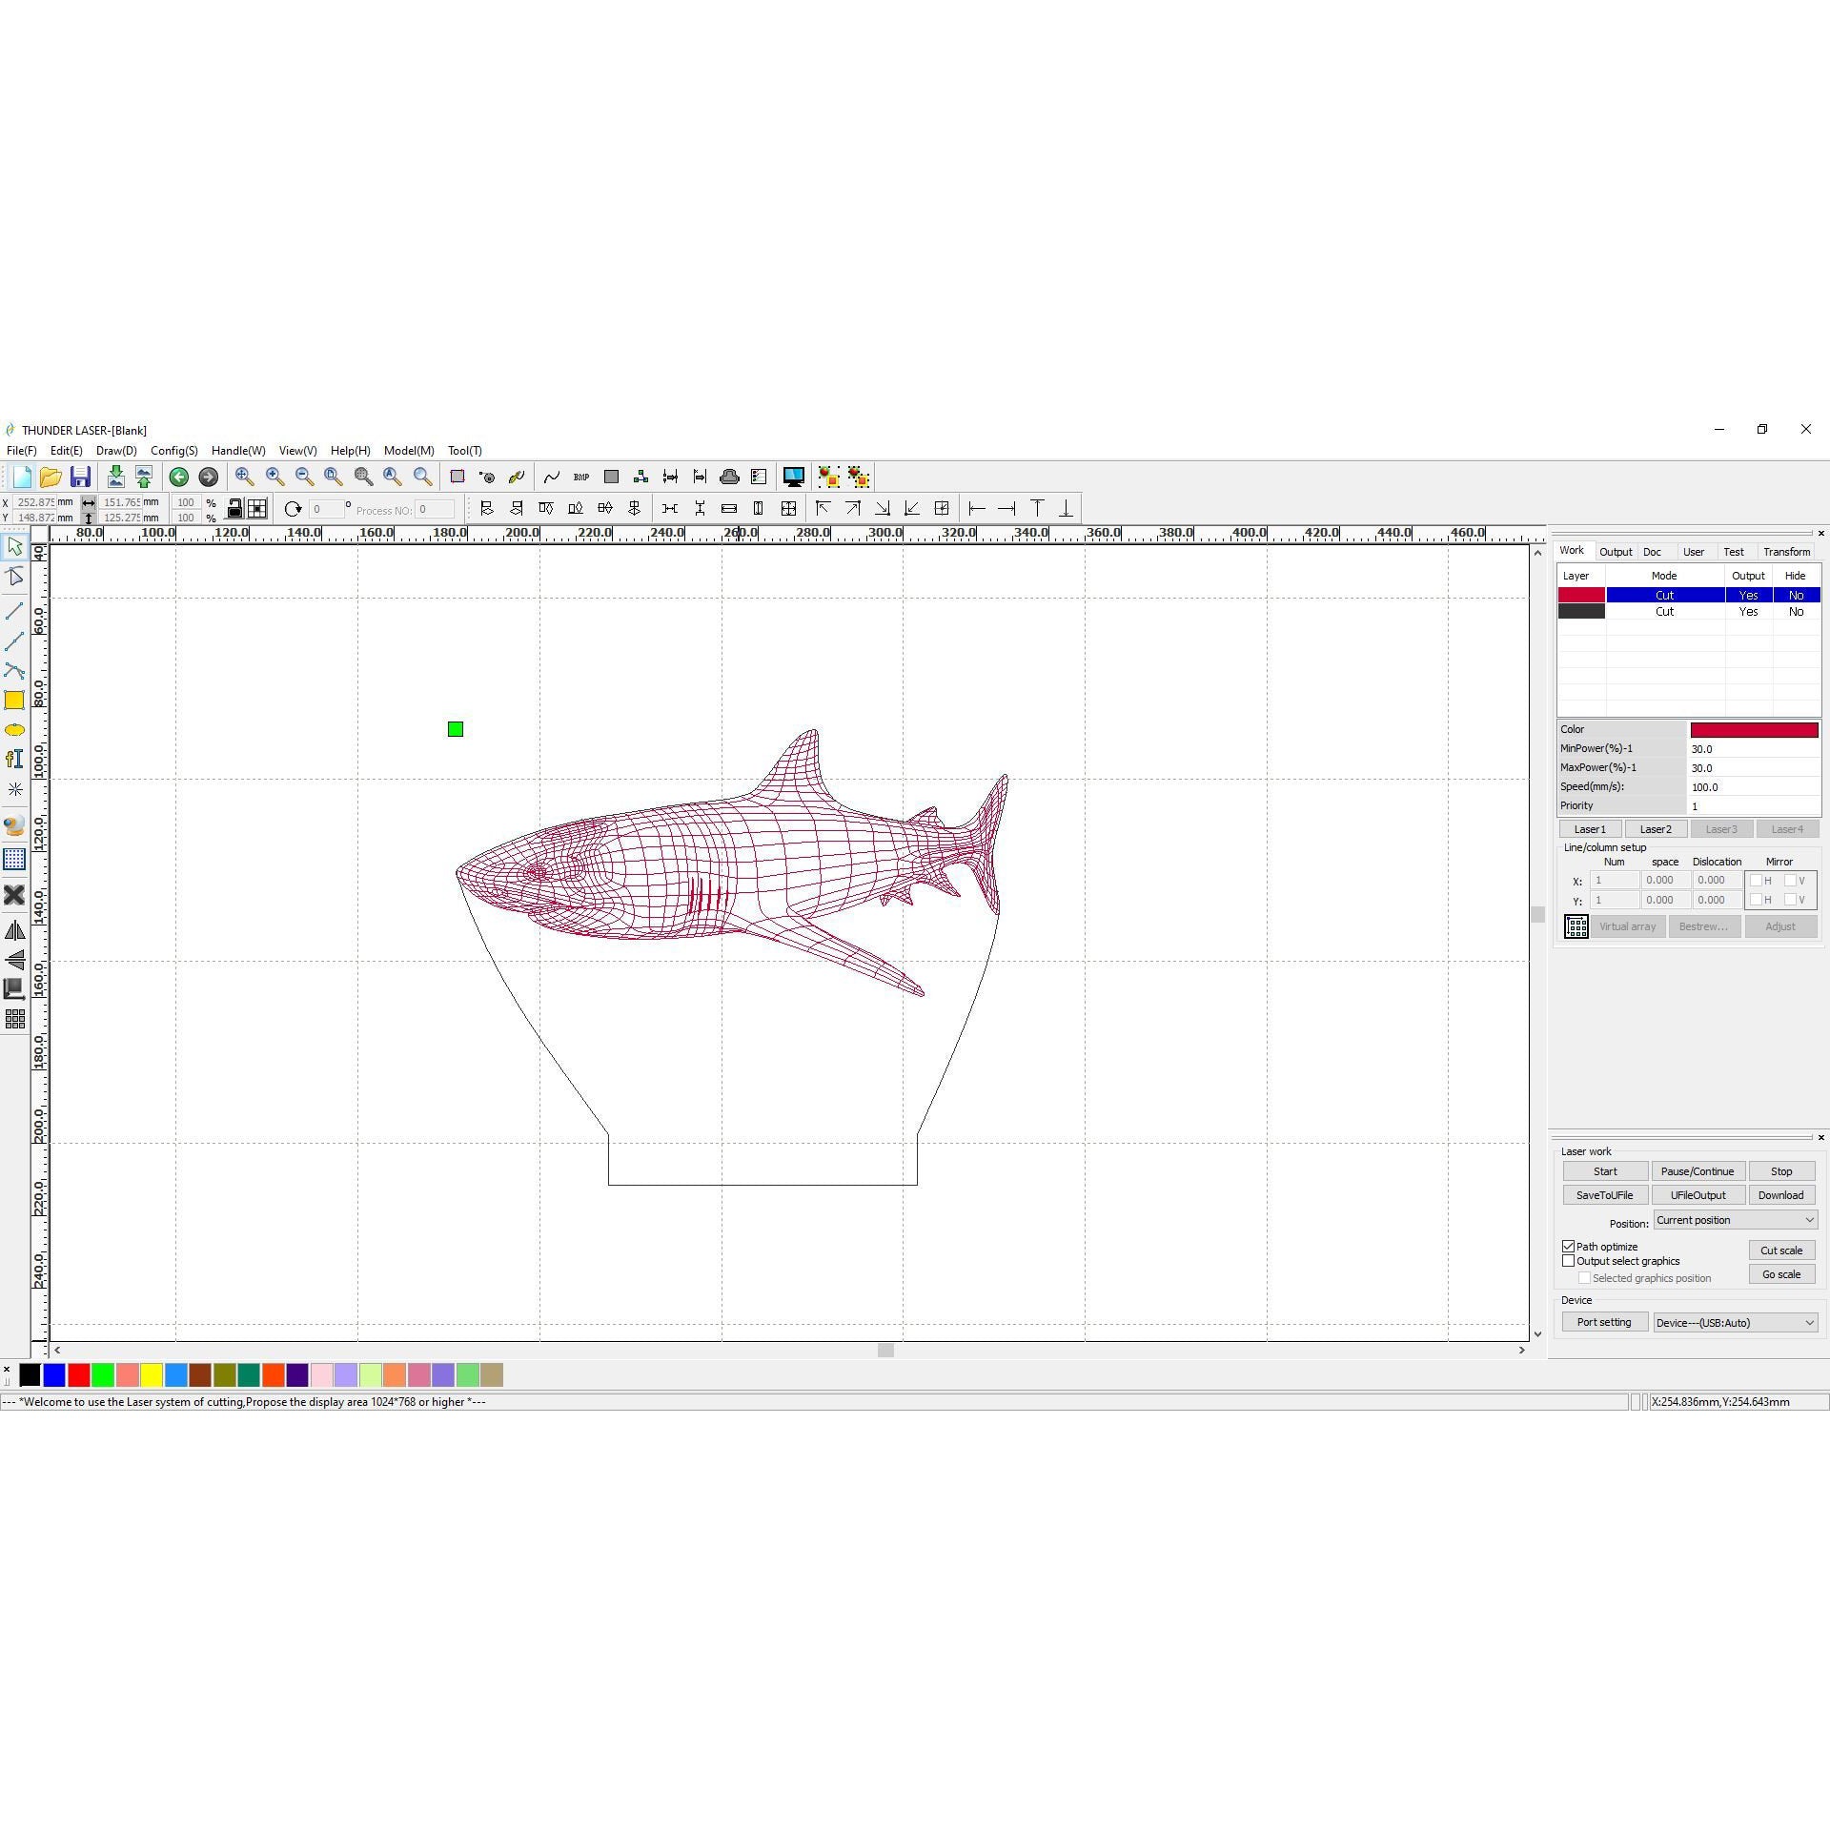Disable the Path optimize checkbox
Screen dimensions: 1830x1830
[x=1568, y=1246]
